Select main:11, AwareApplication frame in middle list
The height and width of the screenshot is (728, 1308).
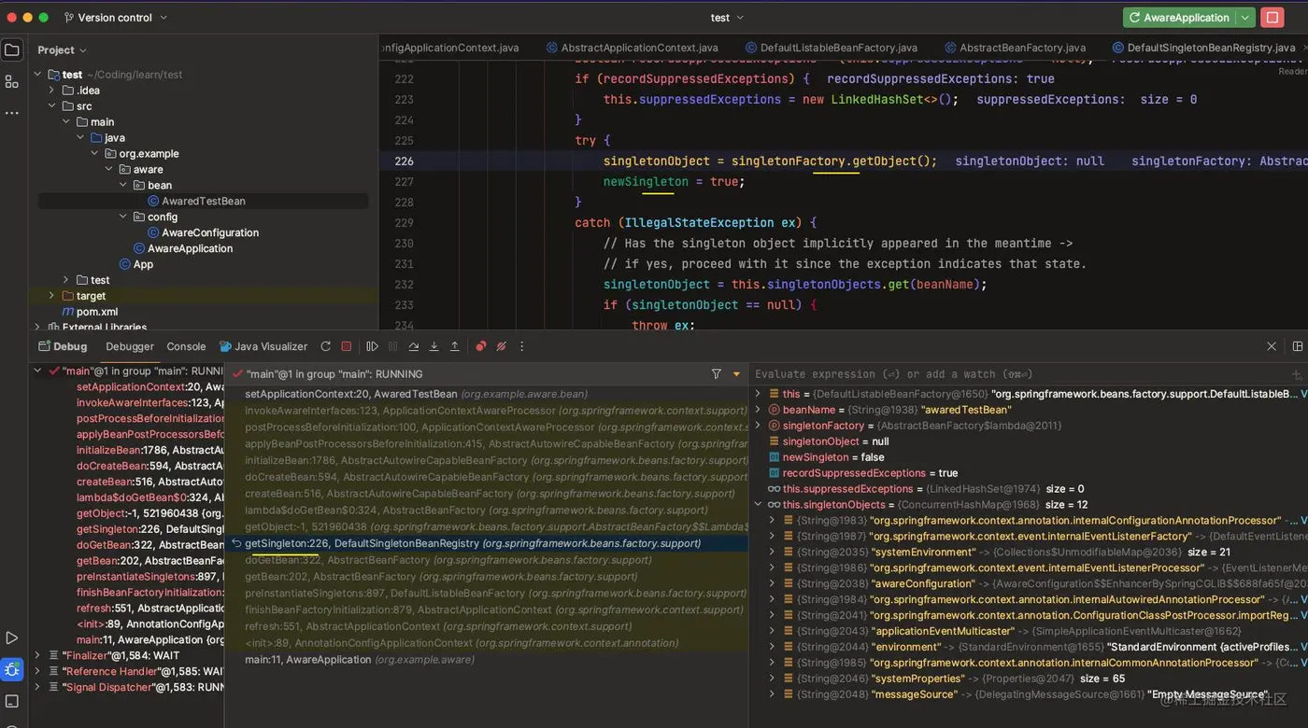486,660
